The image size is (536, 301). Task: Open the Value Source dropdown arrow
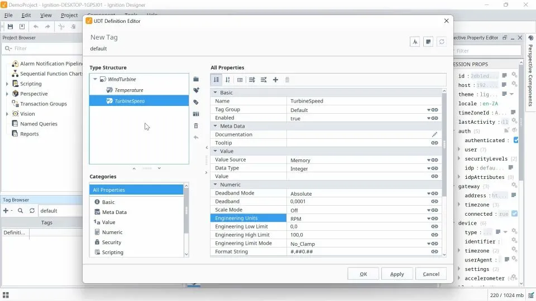(428, 160)
